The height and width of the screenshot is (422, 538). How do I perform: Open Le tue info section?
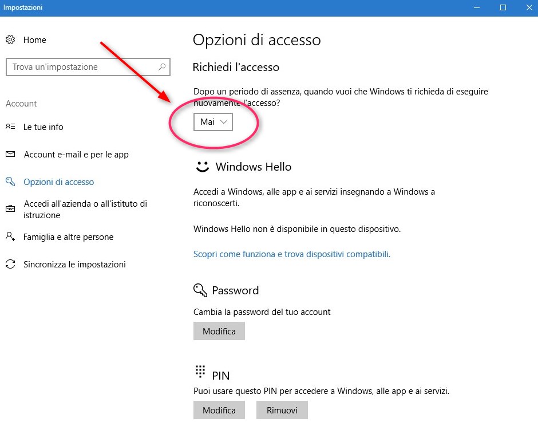(x=43, y=127)
